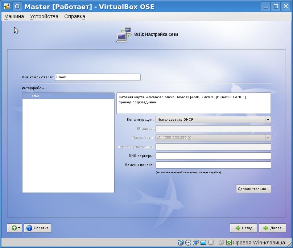Open the Конфигурация dropdown showing Использовать DHCP
Image resolution: width=293 pixels, height=248 pixels.
(x=213, y=120)
